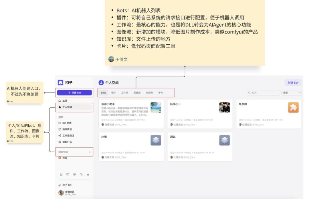
Task: Switch to the 卡片 tab
Action: click(161, 93)
